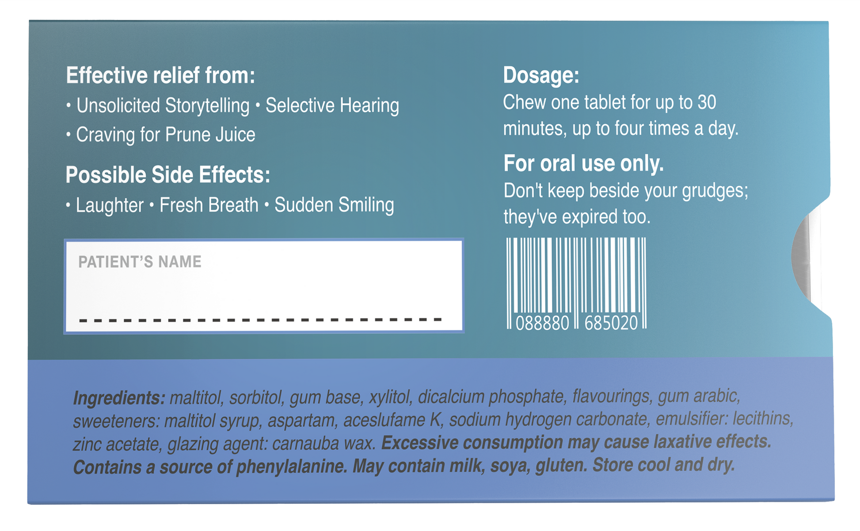Click the barcode number 685020

point(611,324)
